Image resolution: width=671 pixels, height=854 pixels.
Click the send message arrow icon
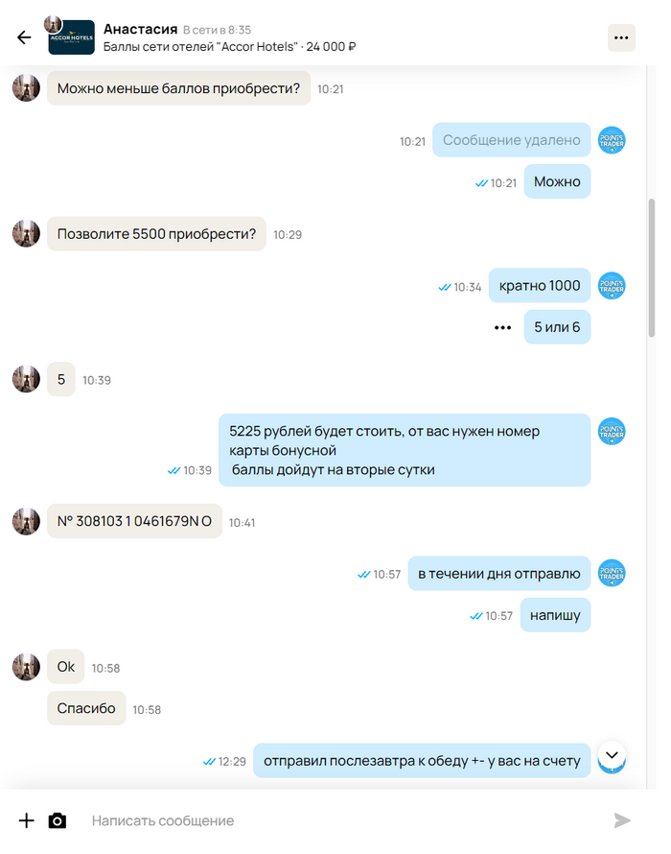(621, 820)
